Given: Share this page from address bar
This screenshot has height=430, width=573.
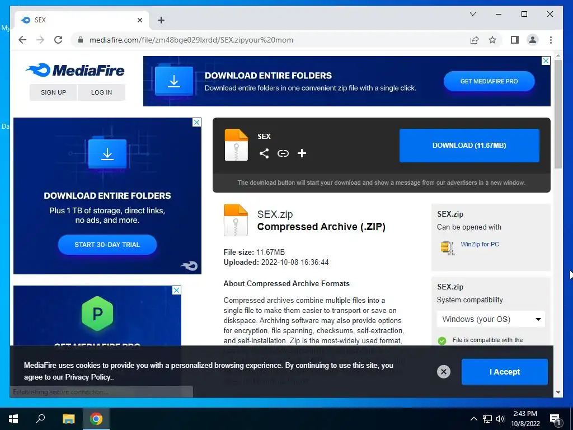Looking at the screenshot, I should coord(475,40).
